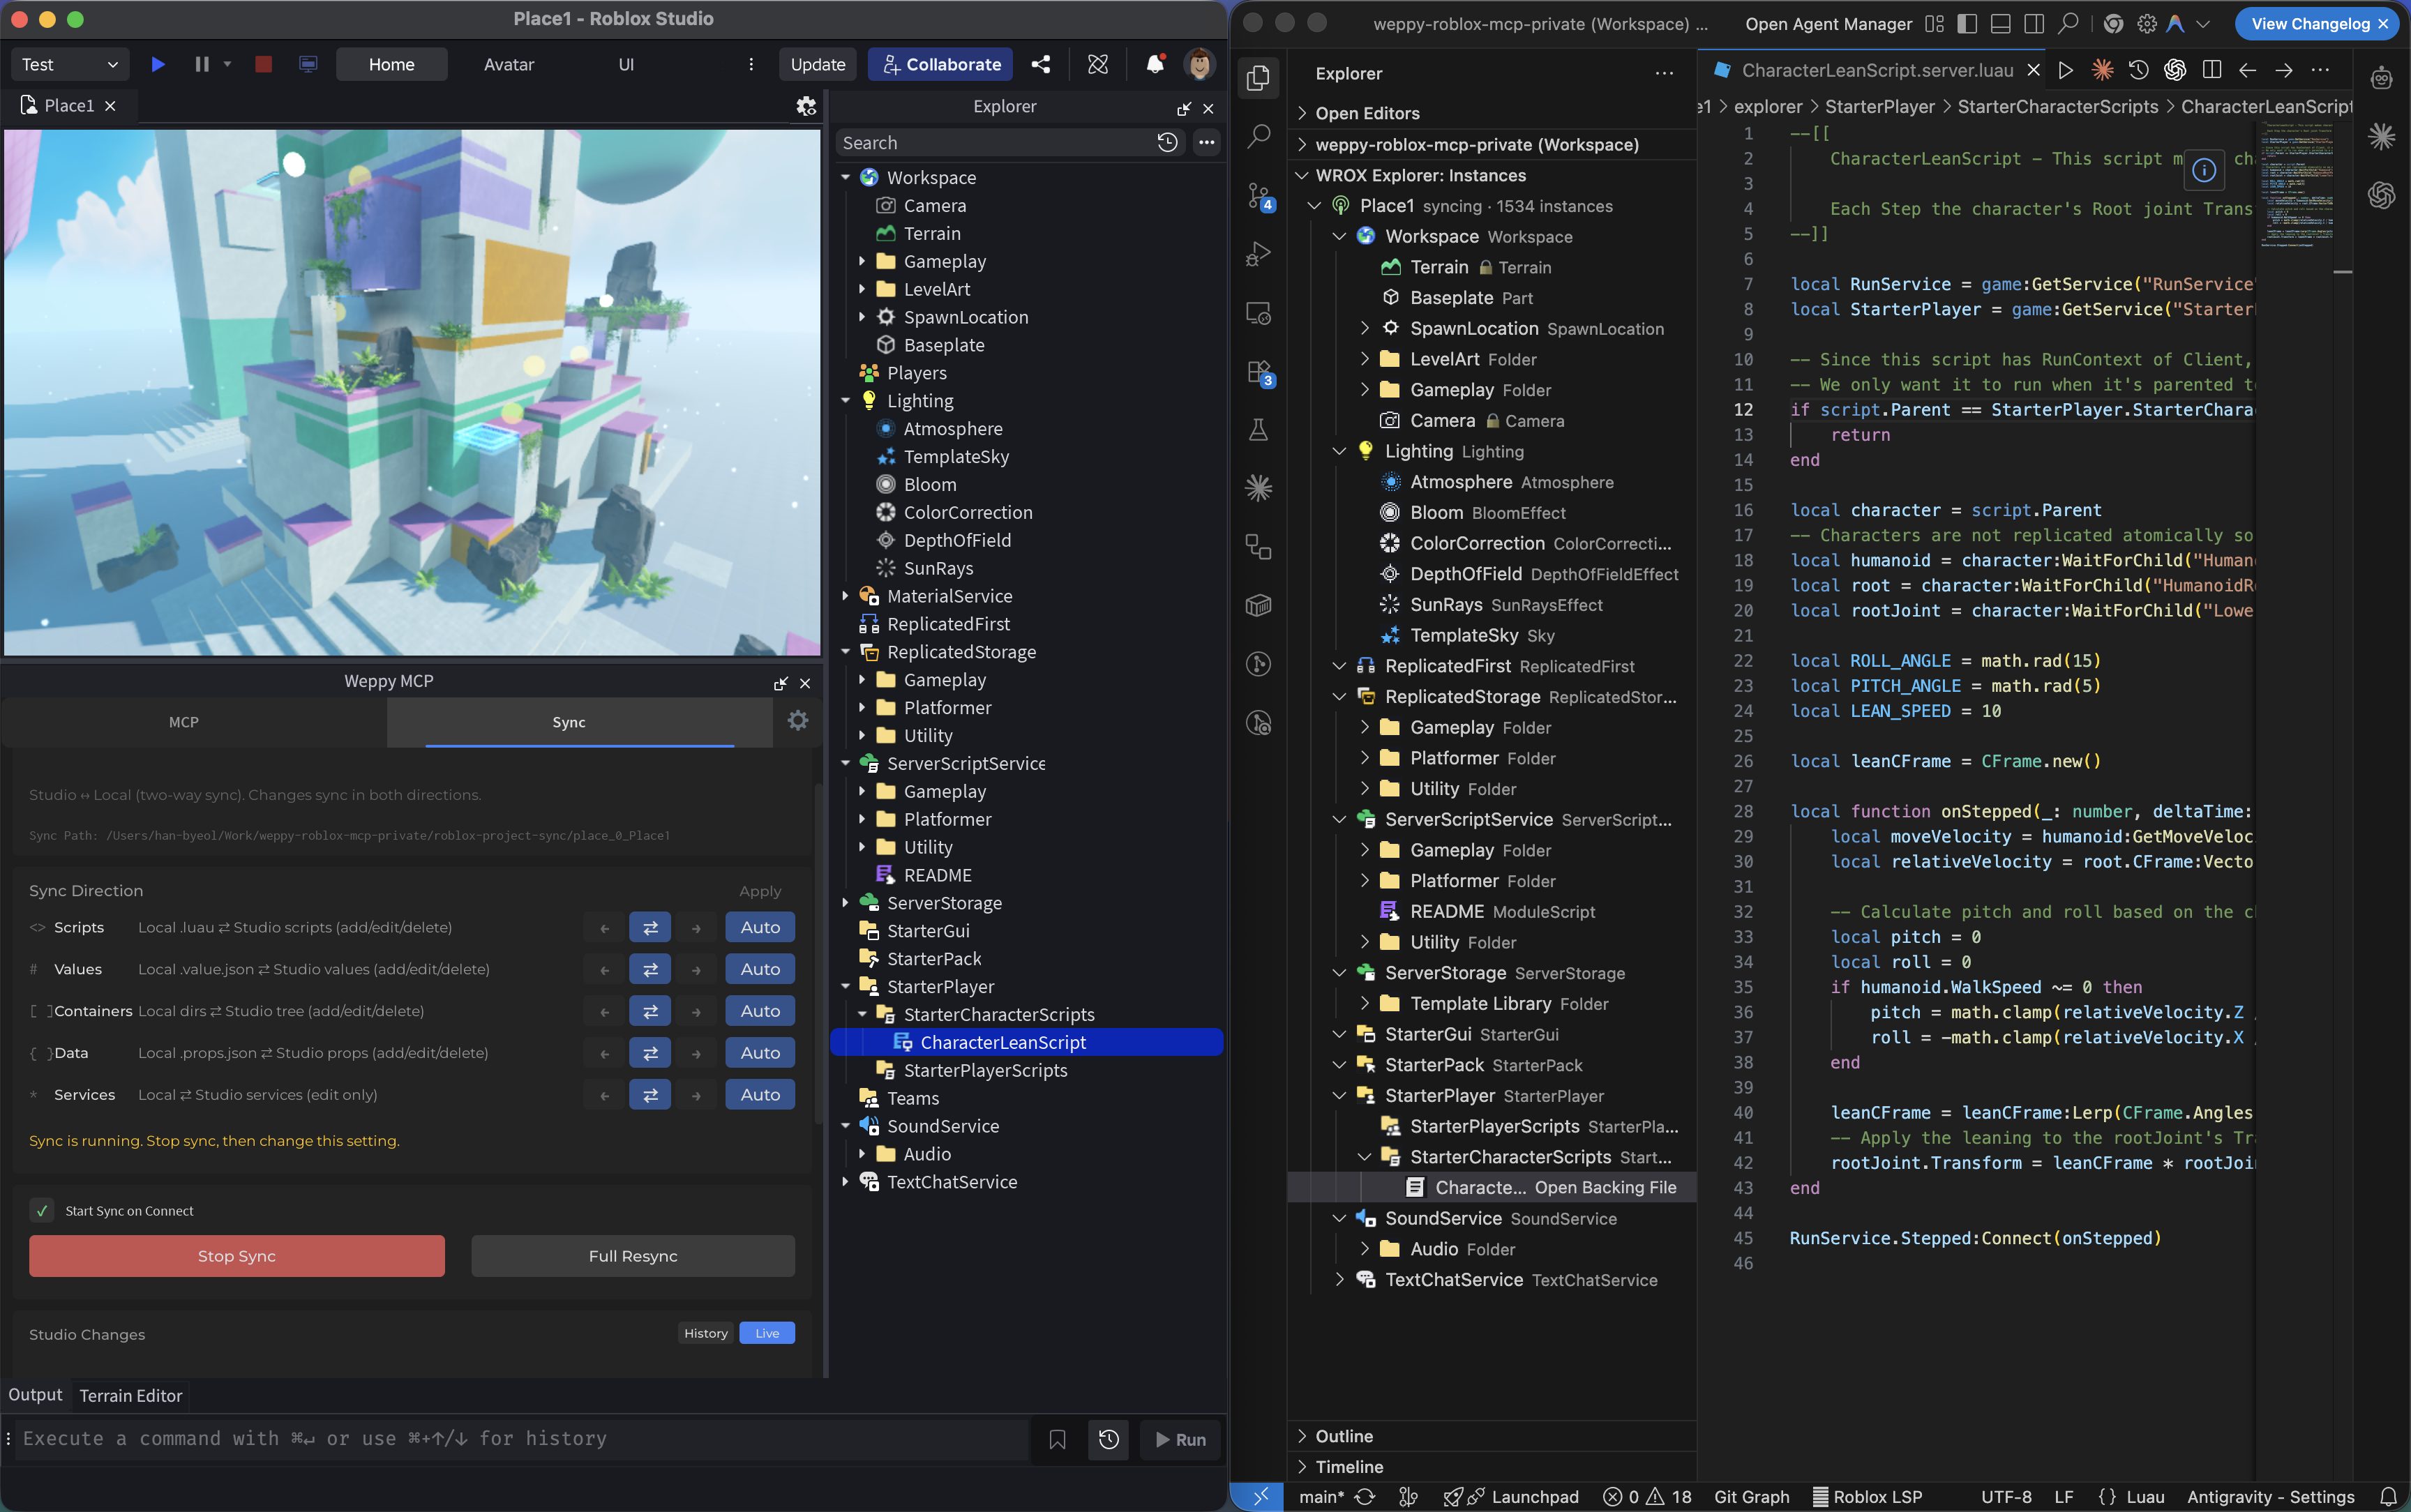The image size is (2411, 1512).
Task: Run CharacterLeanScript using the play icon
Action: tap(2065, 70)
